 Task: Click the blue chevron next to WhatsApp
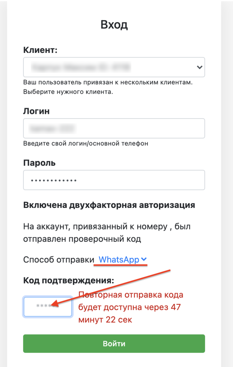coord(143,259)
